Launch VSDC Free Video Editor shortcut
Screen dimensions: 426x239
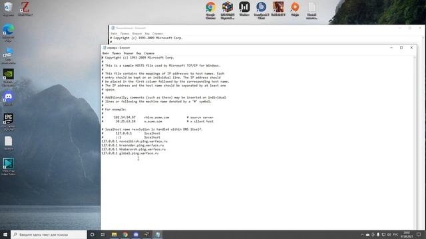pyautogui.click(x=9, y=167)
